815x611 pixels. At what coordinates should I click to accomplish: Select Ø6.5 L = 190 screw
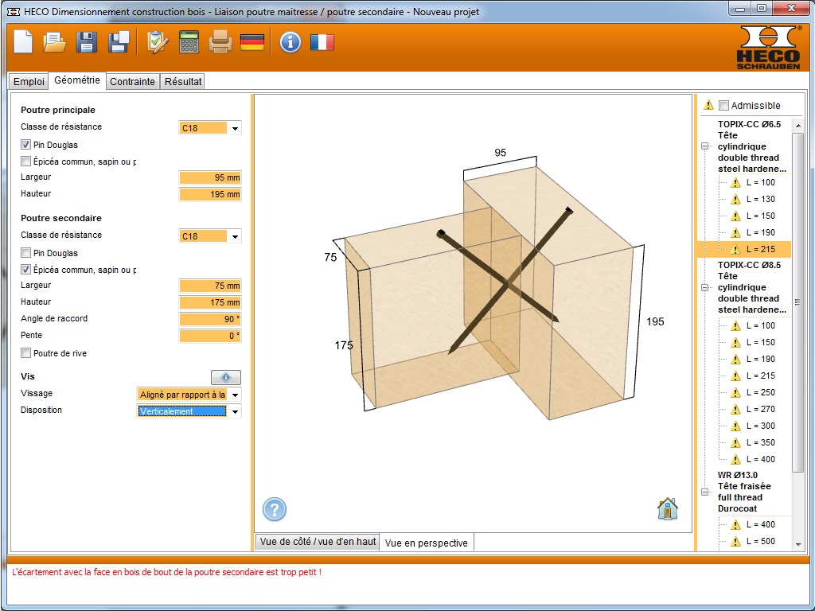pos(760,232)
